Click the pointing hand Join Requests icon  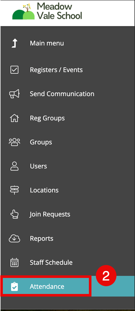pyautogui.click(x=14, y=214)
